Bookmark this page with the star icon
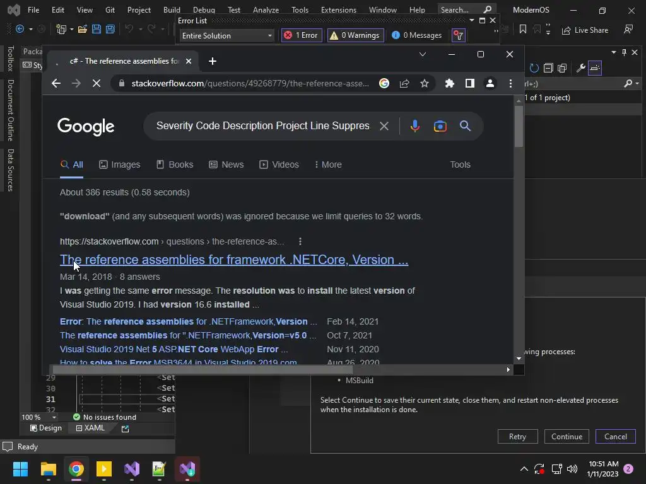The height and width of the screenshot is (484, 646). coord(425,84)
